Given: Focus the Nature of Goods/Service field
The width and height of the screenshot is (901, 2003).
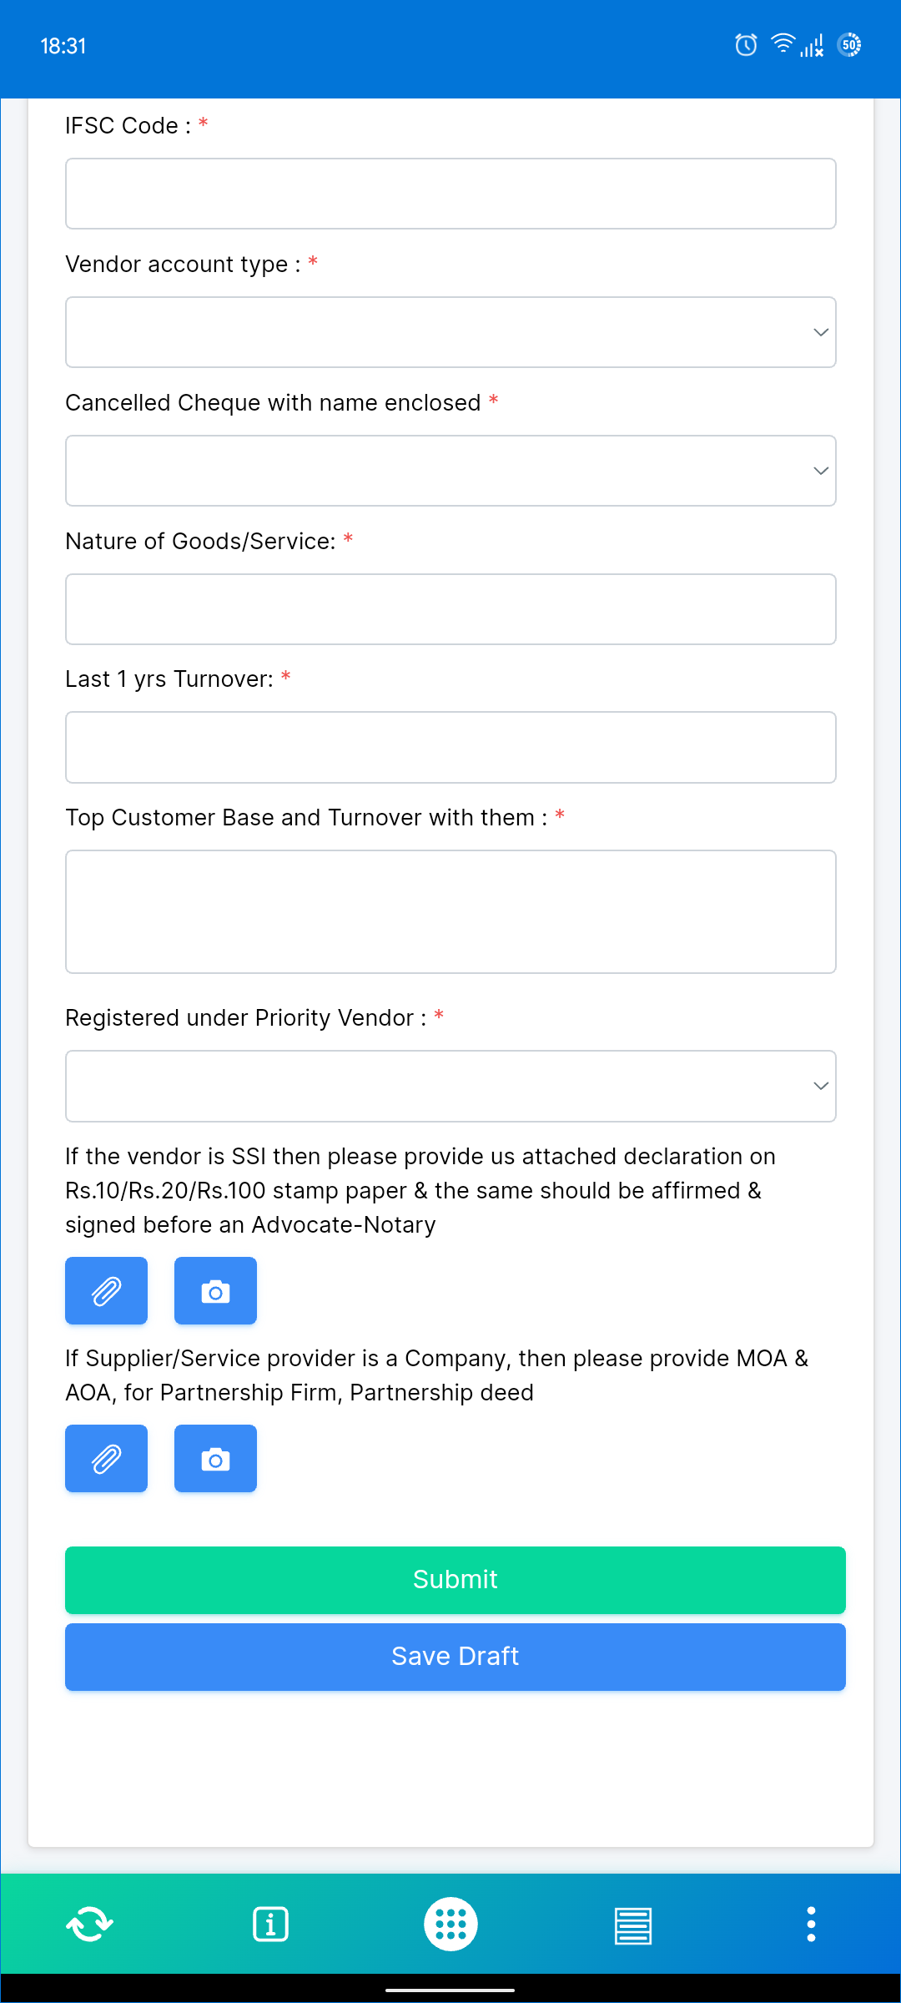Looking at the screenshot, I should point(450,609).
